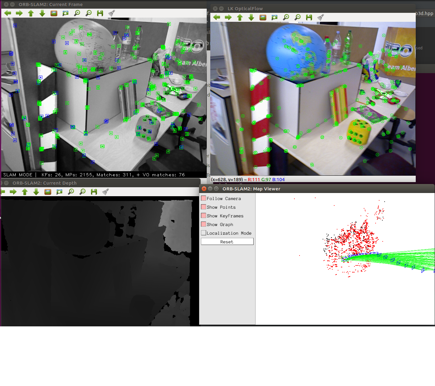Reset Current Frame to original image size
This screenshot has height=386, width=435.
pos(54,13)
